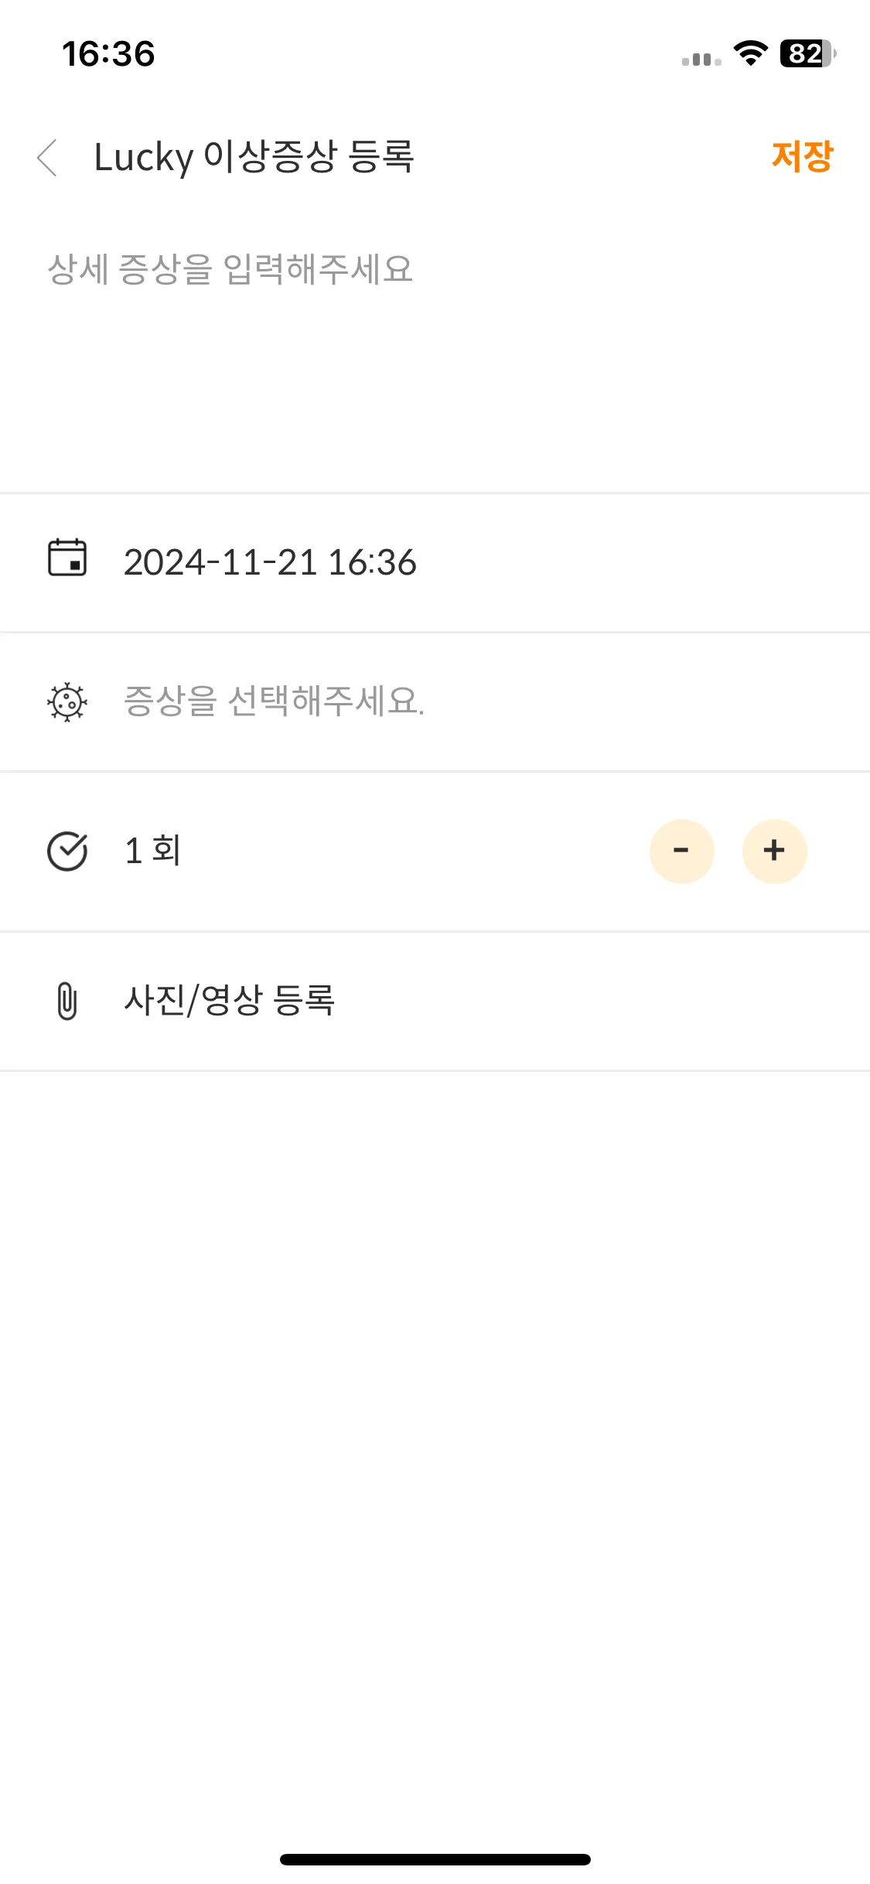Tap the Wi-Fi status icon
Image resolution: width=870 pixels, height=1884 pixels.
click(750, 53)
